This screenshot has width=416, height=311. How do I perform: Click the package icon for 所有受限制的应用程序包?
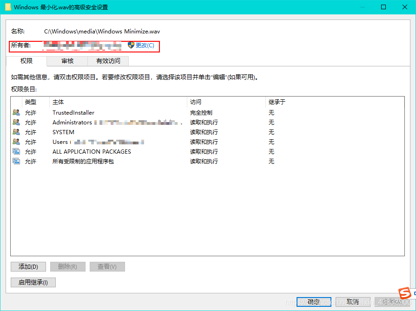pyautogui.click(x=16, y=162)
